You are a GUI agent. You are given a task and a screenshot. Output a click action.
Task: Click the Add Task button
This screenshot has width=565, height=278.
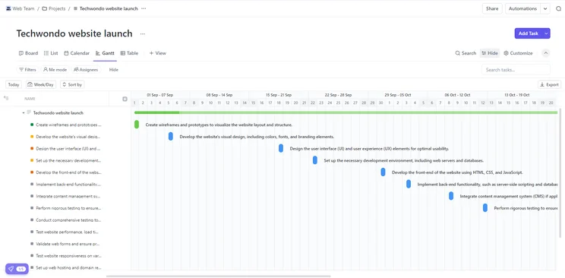528,33
